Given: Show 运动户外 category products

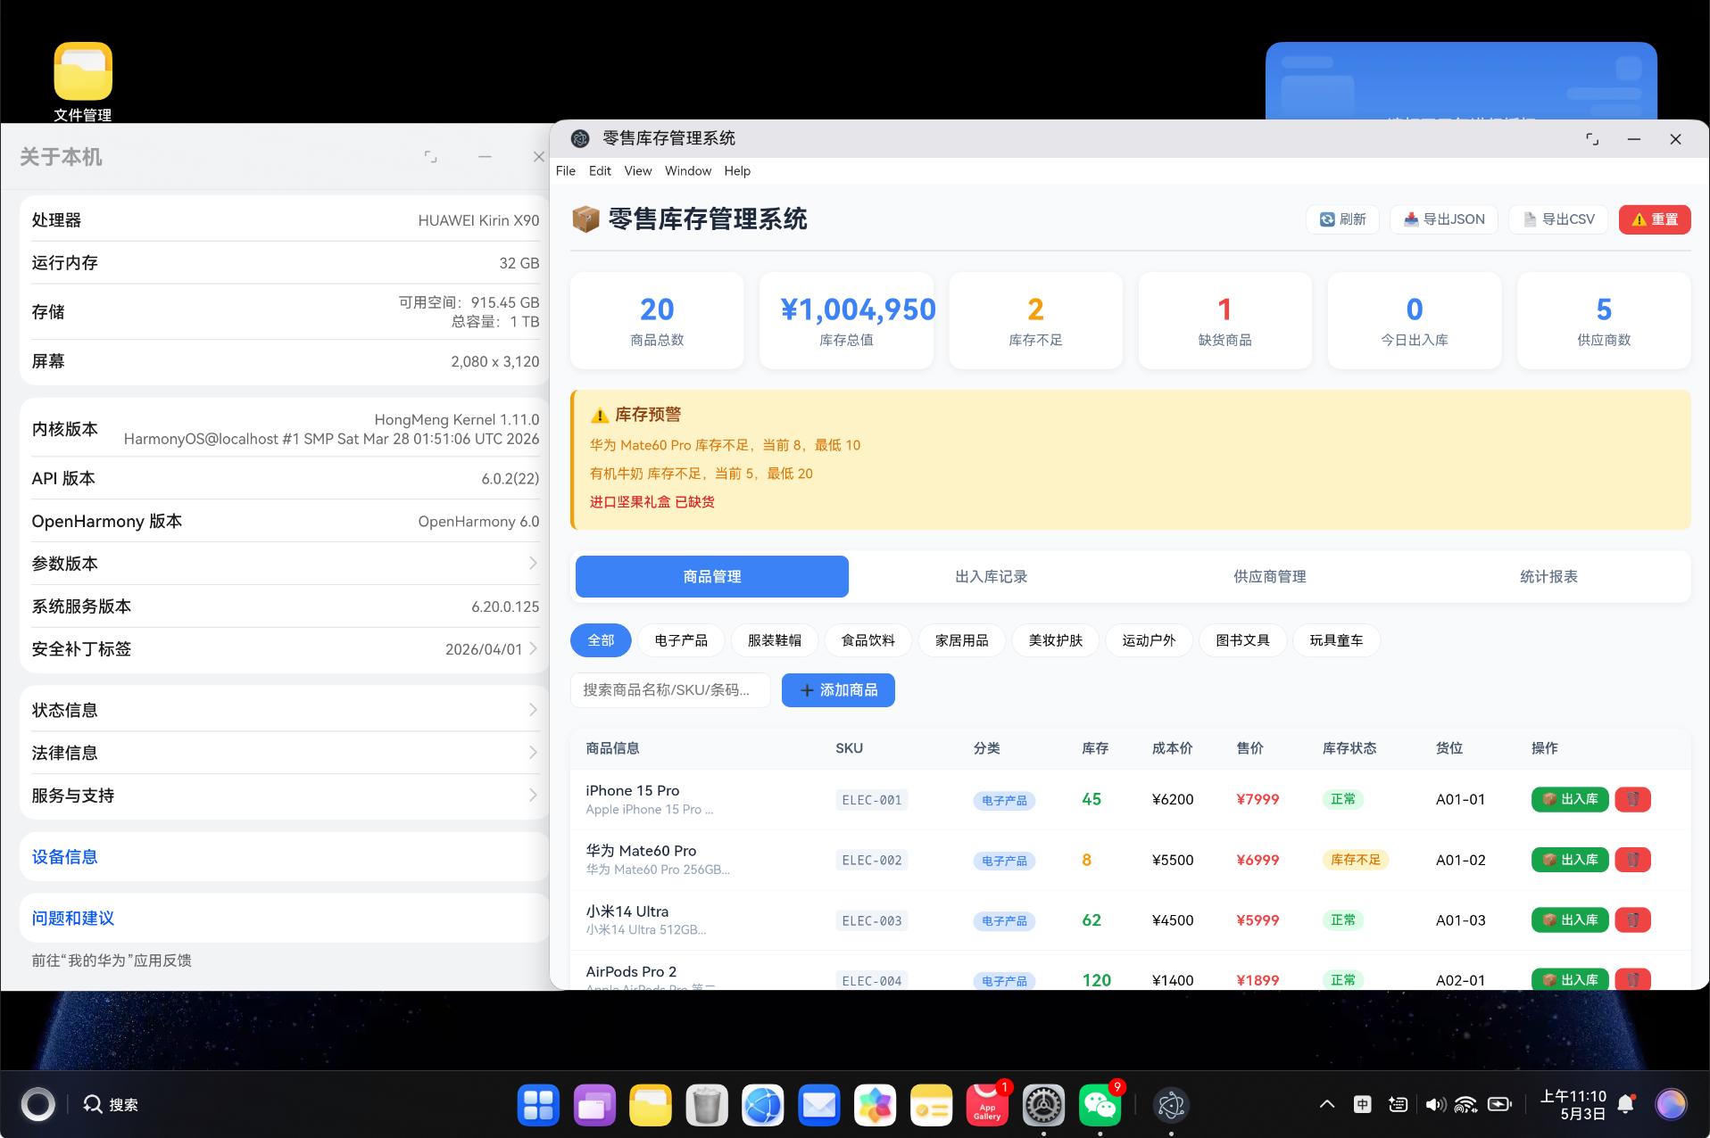Looking at the screenshot, I should click(x=1150, y=640).
